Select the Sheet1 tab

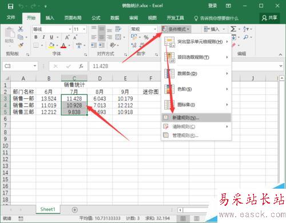47,209
